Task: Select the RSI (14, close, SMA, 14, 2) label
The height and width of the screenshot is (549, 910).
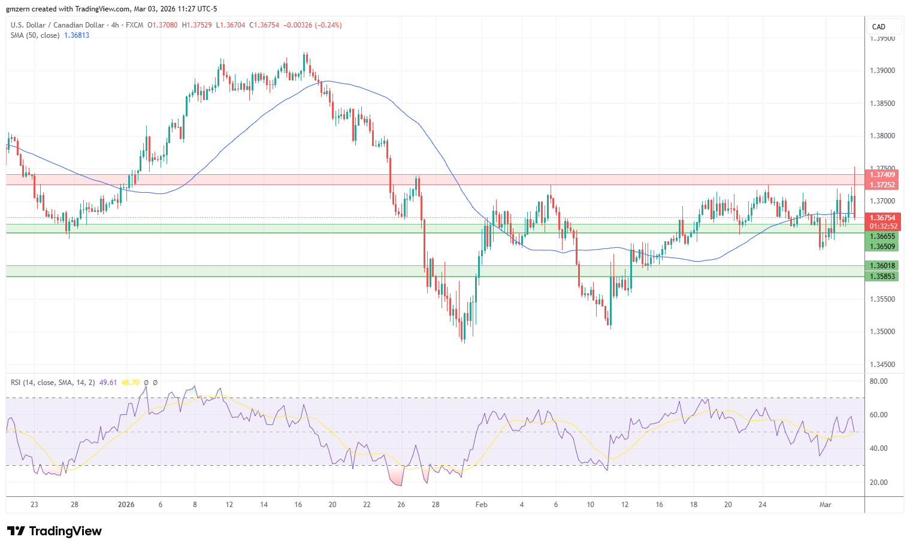Action: [53, 383]
